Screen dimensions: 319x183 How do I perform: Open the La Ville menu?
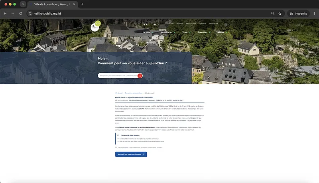(148, 32)
